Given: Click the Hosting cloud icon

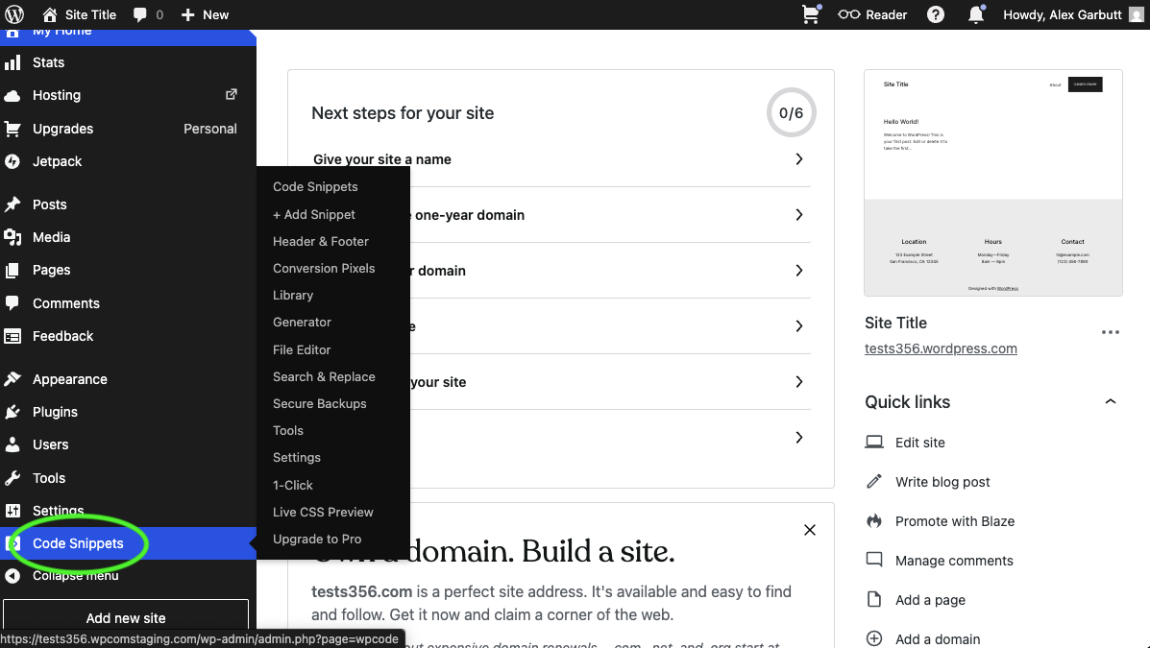Looking at the screenshot, I should point(12,95).
